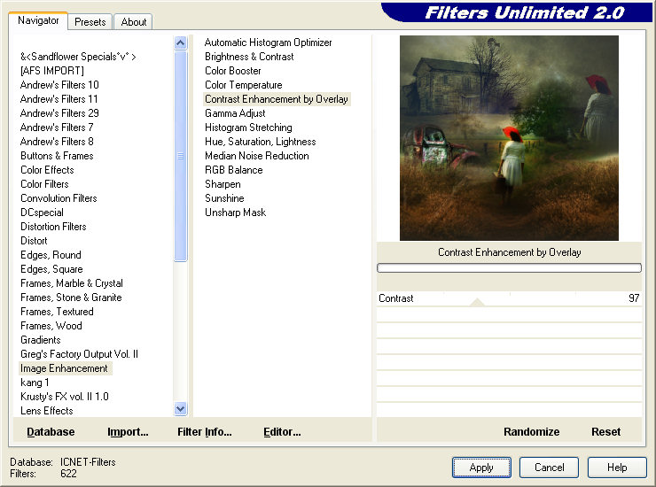656x487 pixels.
Task: Choose the Sunshine filter
Action: point(224,198)
